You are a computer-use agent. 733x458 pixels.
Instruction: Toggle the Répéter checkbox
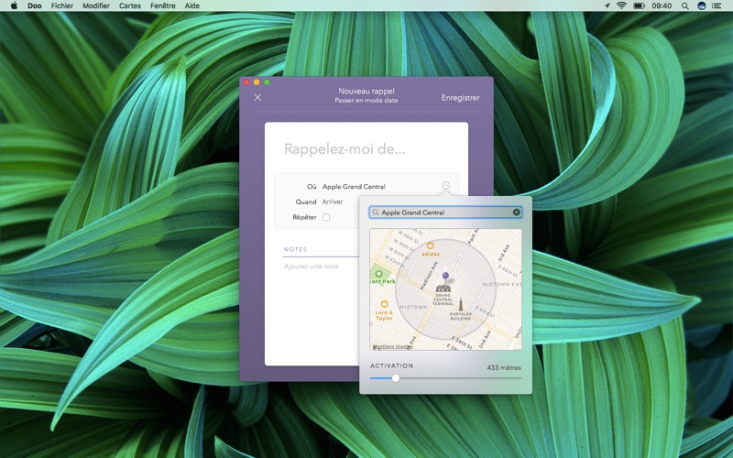[326, 217]
